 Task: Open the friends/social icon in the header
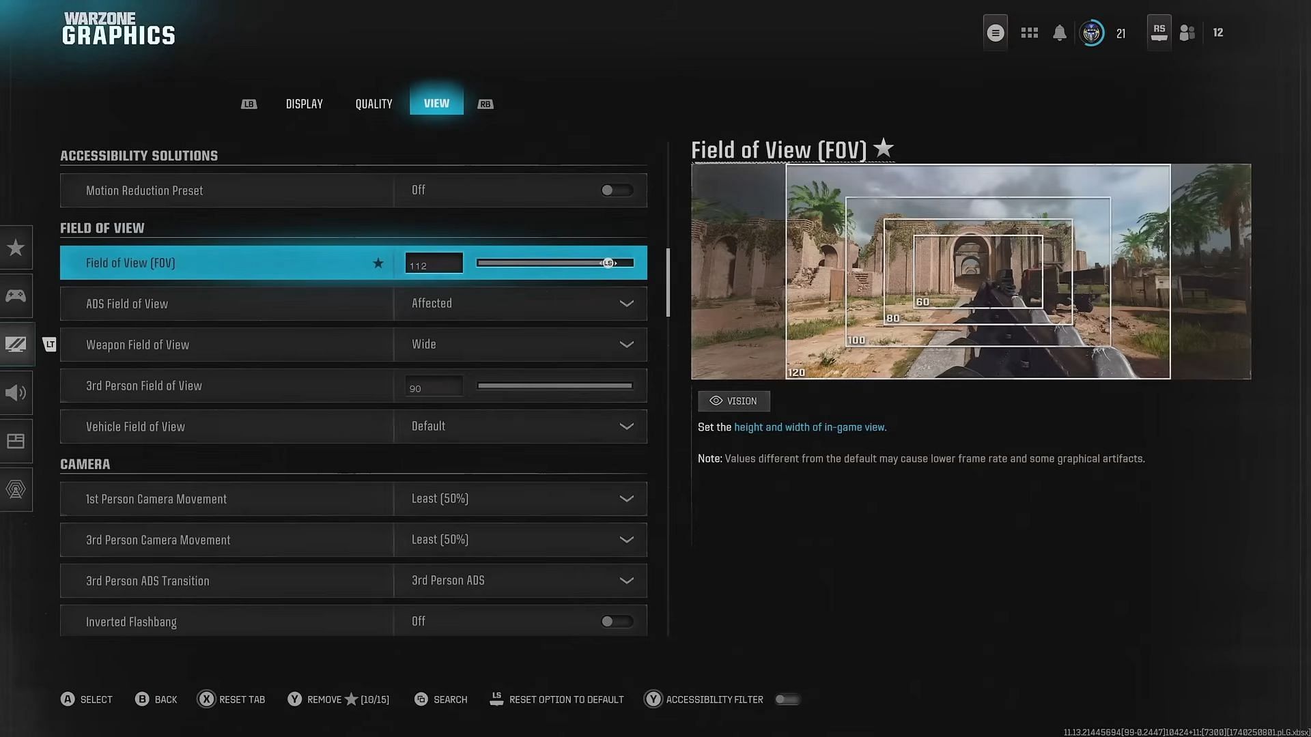coord(1187,33)
